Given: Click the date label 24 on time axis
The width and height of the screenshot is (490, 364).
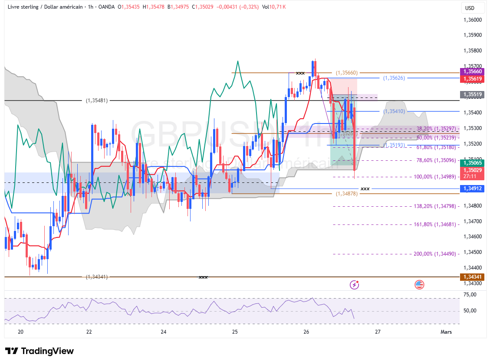Looking at the screenshot, I should pyautogui.click(x=164, y=332).
